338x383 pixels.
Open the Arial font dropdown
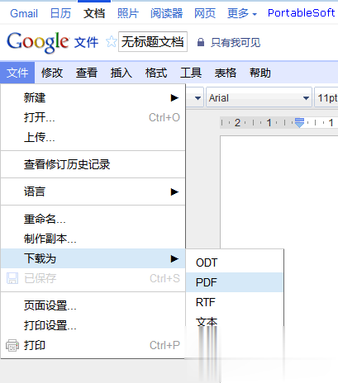click(259, 97)
